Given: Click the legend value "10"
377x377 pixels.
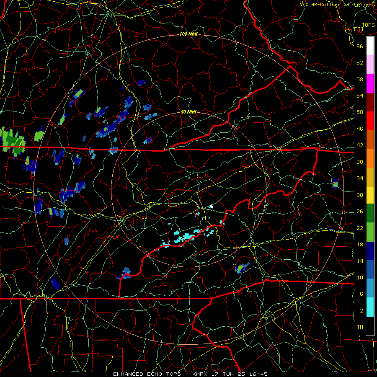Looking at the screenshot, I should click(x=360, y=277).
